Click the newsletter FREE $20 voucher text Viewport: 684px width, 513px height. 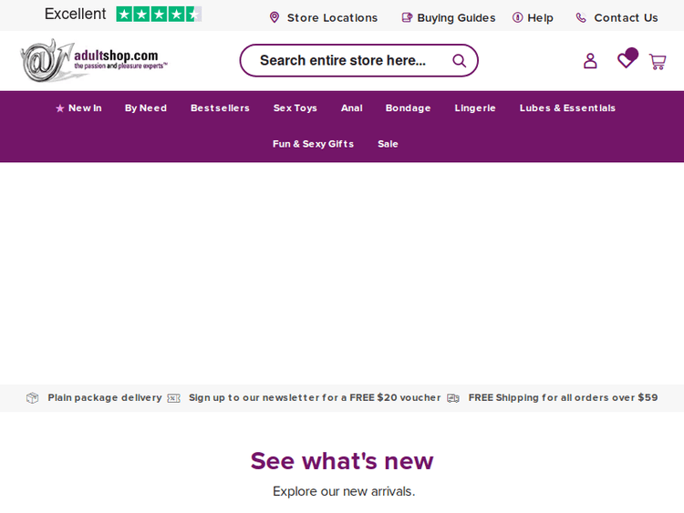coord(314,398)
